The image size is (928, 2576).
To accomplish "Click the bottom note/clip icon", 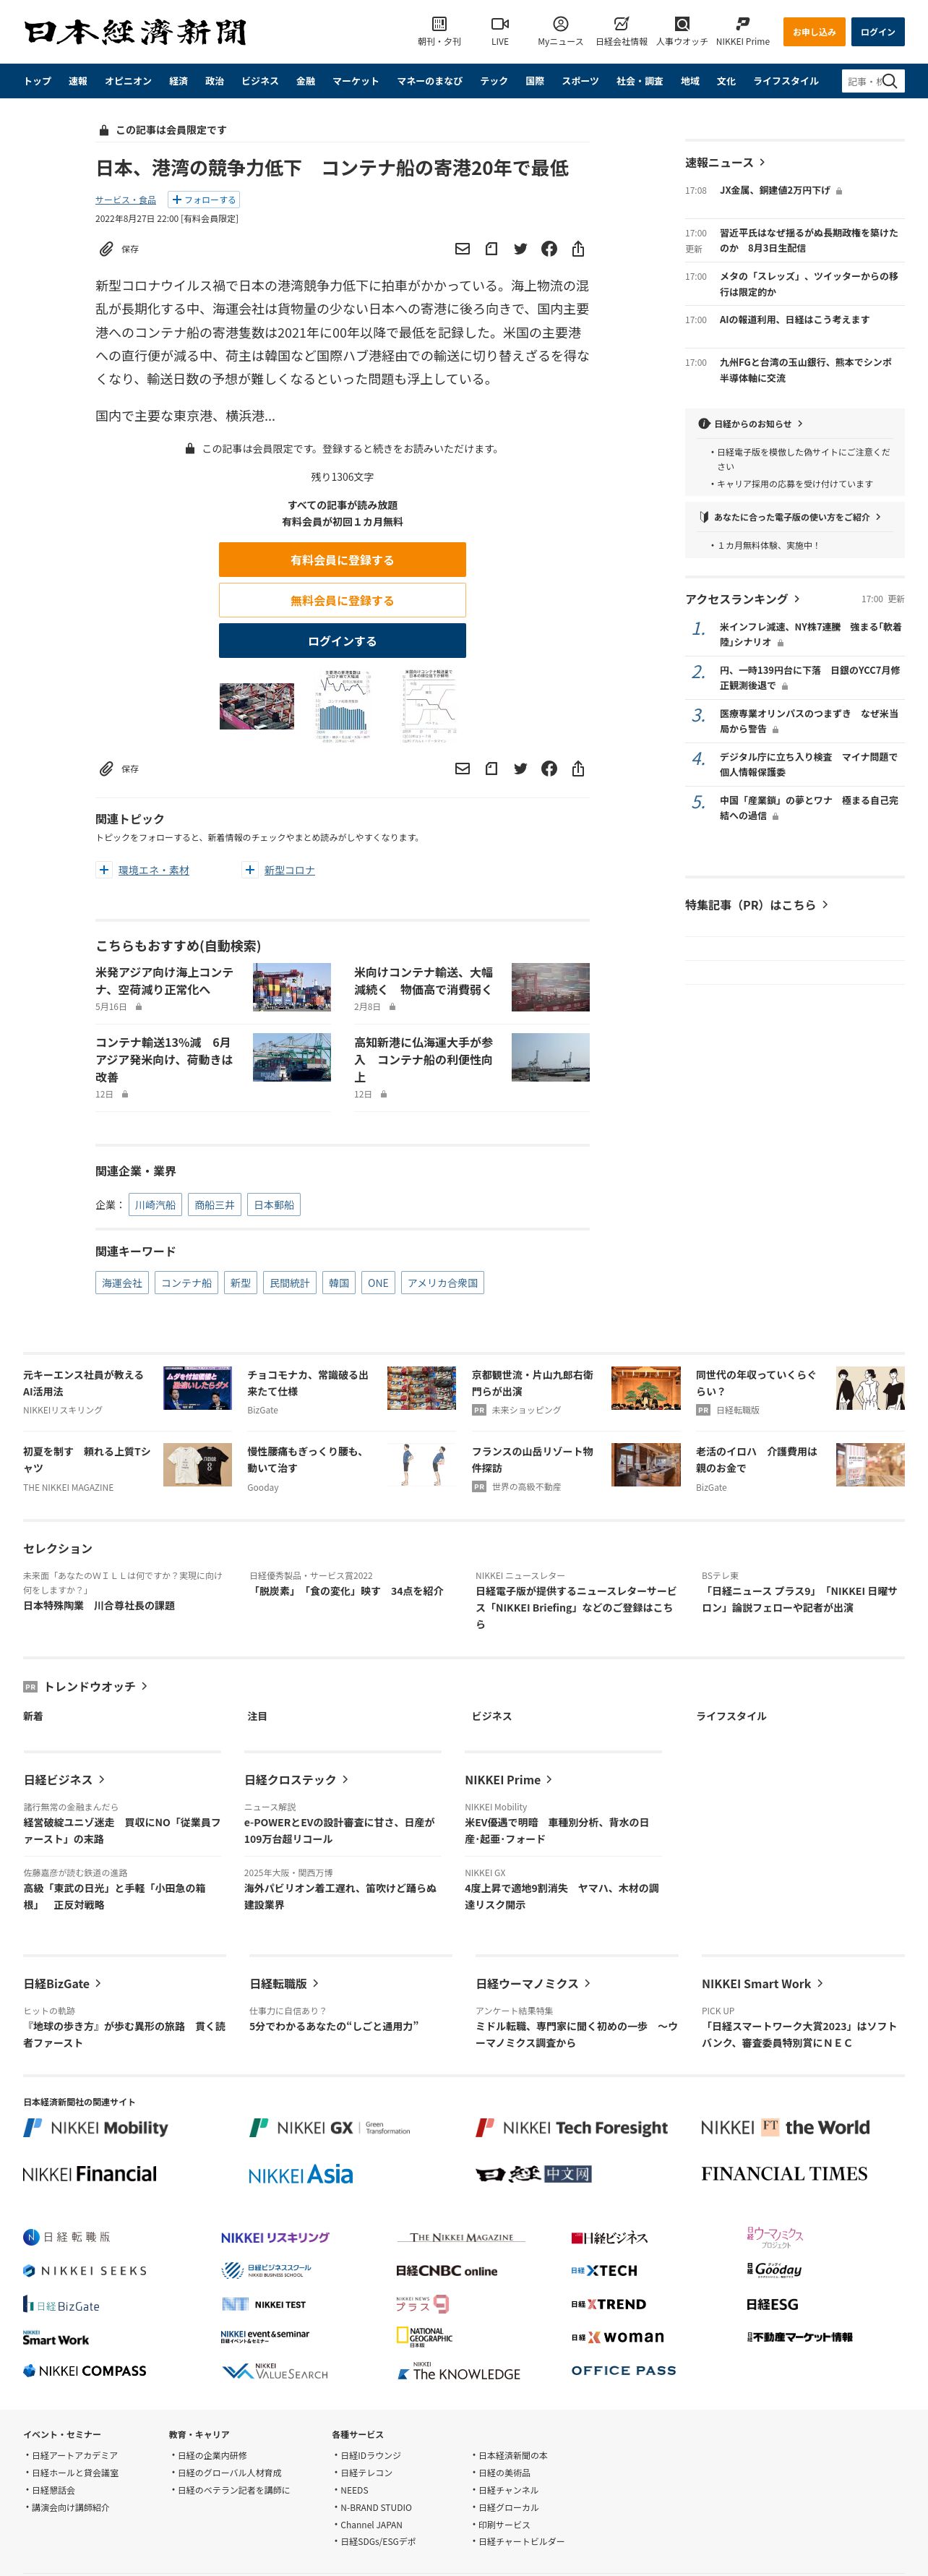I will [491, 768].
